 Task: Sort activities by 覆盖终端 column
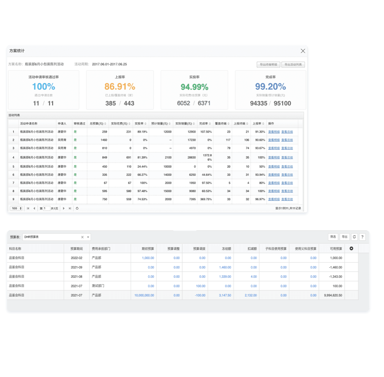click(222, 123)
